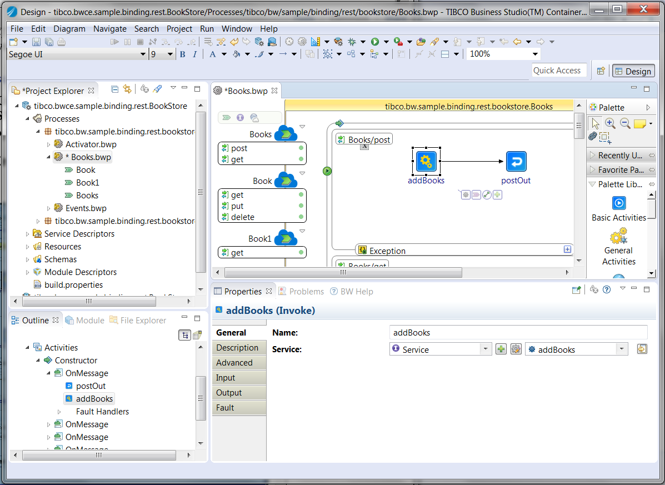665x485 pixels.
Task: Open the font color picker
Action: click(213, 54)
